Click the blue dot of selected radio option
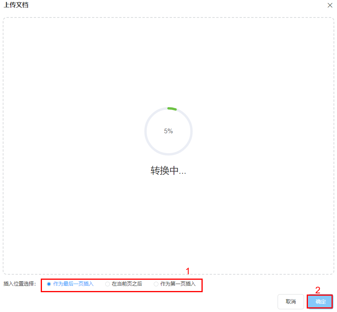337x312 pixels. click(49, 284)
